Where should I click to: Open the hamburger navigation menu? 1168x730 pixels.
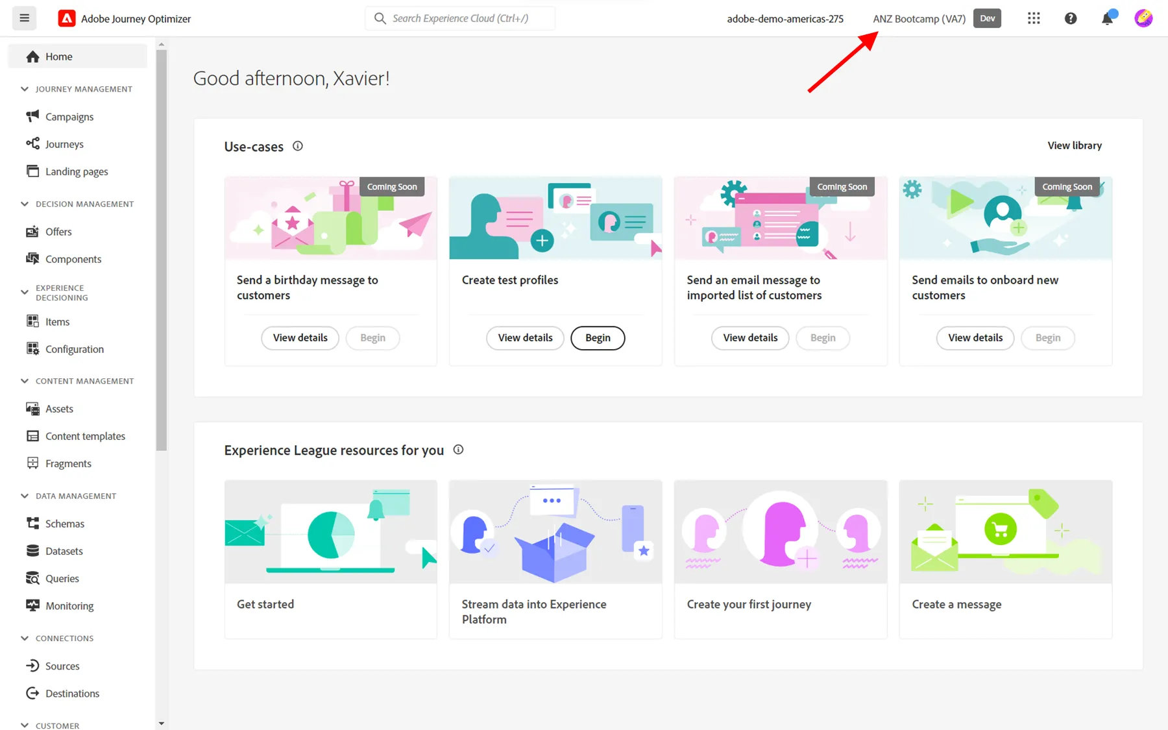point(24,18)
